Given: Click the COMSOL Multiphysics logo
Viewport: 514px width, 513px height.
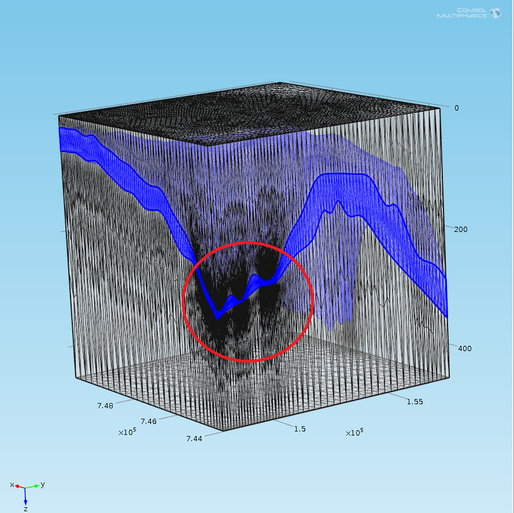Looking at the screenshot, I should (463, 13).
